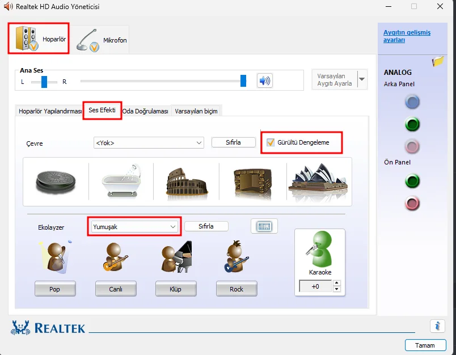Screen dimensions: 456x355
Task: Click the information icon
Action: 437,326
